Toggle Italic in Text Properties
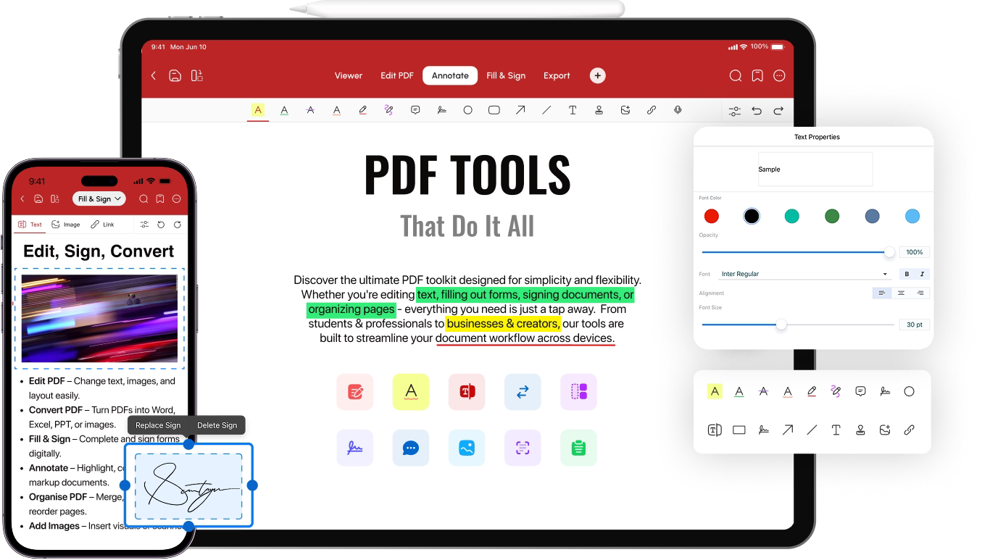 tap(921, 274)
